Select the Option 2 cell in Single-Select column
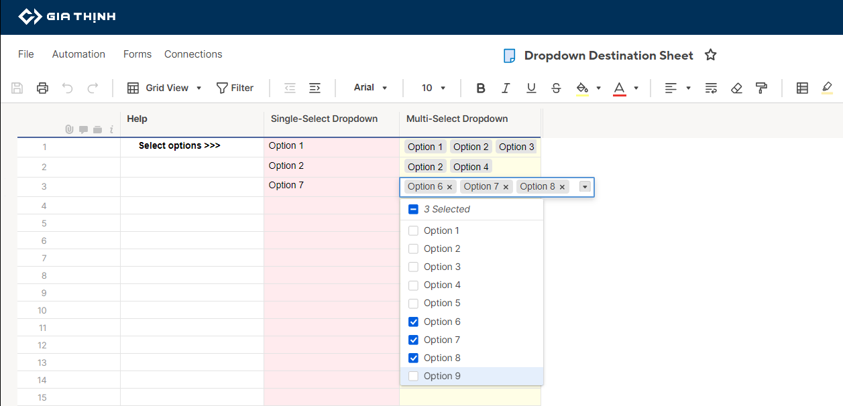The height and width of the screenshot is (406, 843). coord(331,166)
